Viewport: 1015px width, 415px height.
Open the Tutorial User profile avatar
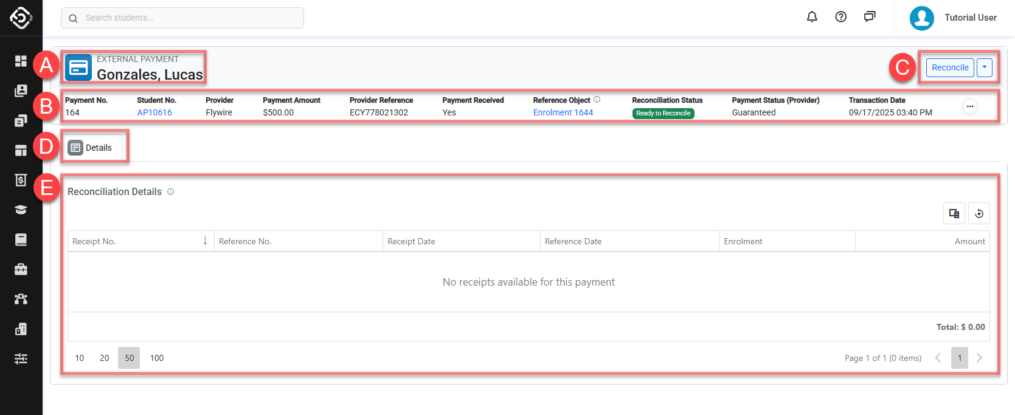click(921, 18)
